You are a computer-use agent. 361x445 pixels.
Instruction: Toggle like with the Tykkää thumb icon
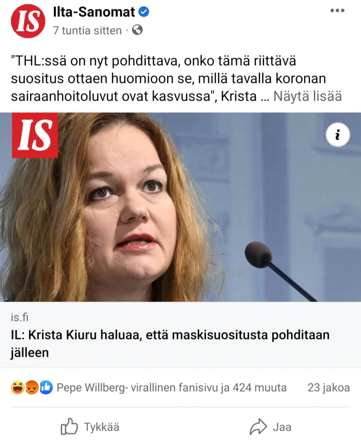click(69, 426)
